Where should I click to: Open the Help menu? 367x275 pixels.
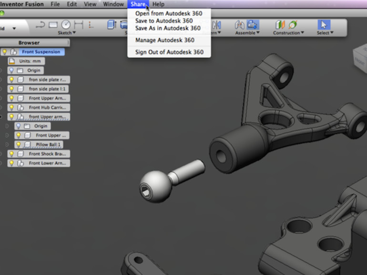point(158,4)
